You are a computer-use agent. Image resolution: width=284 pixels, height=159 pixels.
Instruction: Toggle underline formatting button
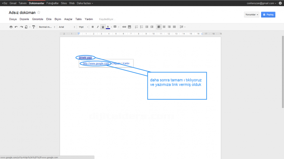[103, 27]
